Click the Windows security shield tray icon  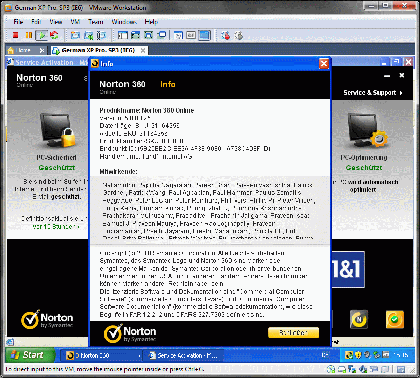tap(359, 355)
